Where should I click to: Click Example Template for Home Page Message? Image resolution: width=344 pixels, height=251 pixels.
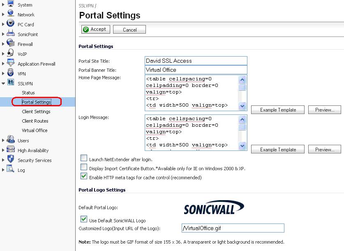(x=278, y=110)
